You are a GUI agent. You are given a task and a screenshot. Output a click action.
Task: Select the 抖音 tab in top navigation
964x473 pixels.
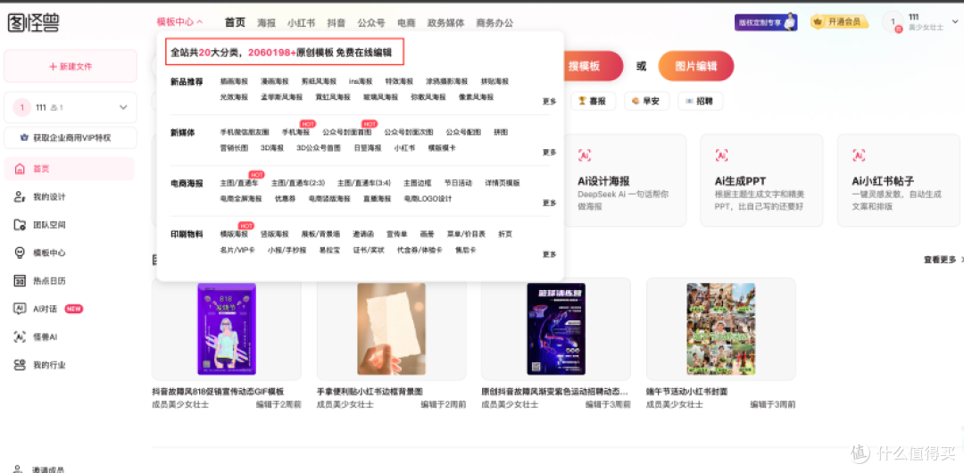(336, 23)
